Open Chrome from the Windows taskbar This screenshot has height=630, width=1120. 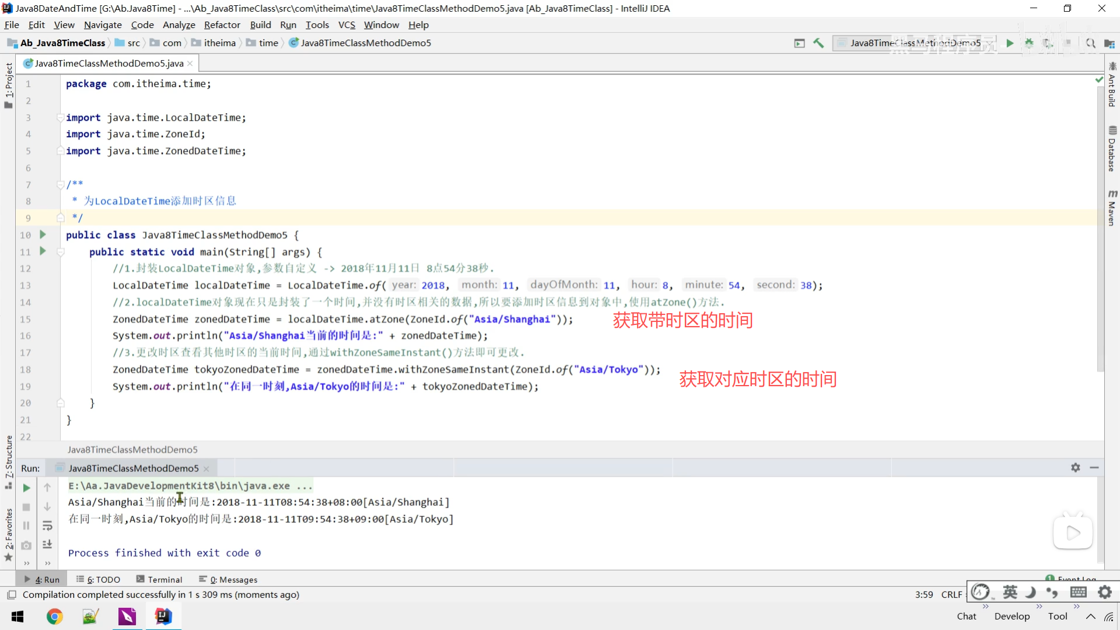tap(55, 617)
